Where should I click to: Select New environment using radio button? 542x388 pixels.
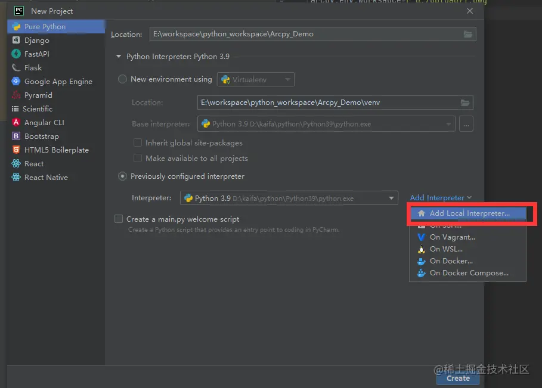click(122, 79)
